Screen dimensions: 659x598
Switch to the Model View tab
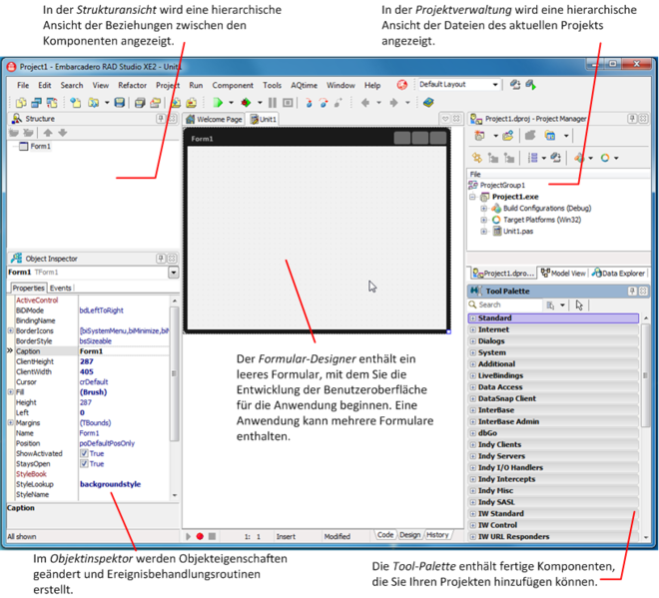[x=563, y=274]
